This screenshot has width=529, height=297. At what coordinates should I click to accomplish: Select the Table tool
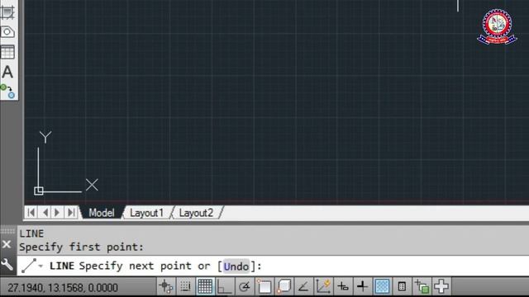click(7, 52)
